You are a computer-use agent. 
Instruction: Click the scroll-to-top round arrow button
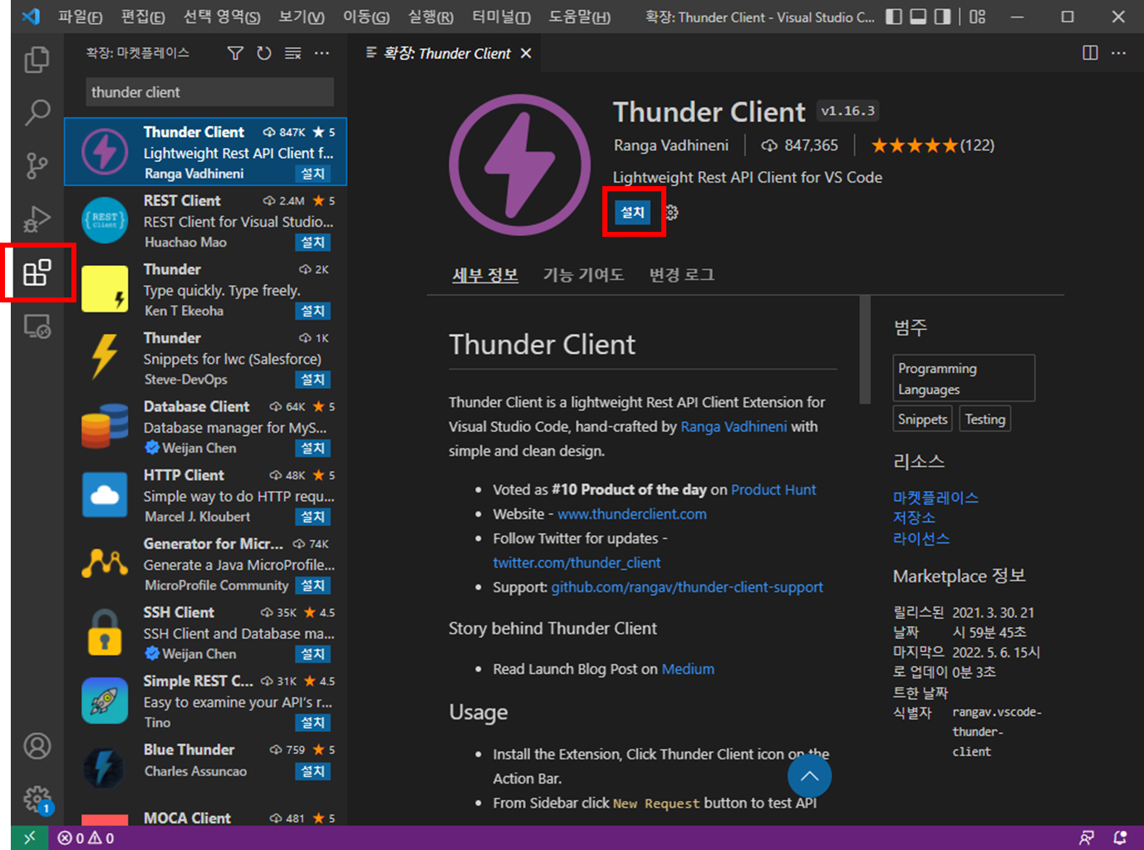(809, 777)
